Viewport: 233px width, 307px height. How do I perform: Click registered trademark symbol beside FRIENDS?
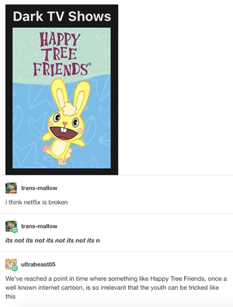click(x=89, y=64)
